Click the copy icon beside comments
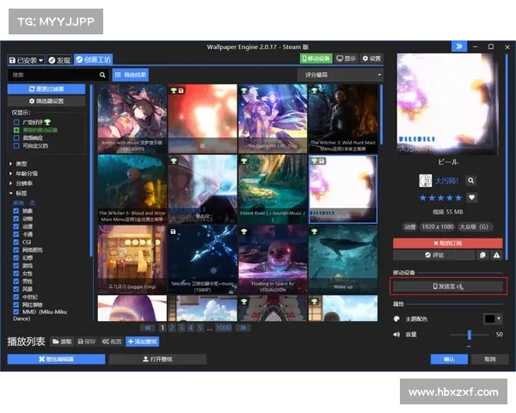 (482, 255)
